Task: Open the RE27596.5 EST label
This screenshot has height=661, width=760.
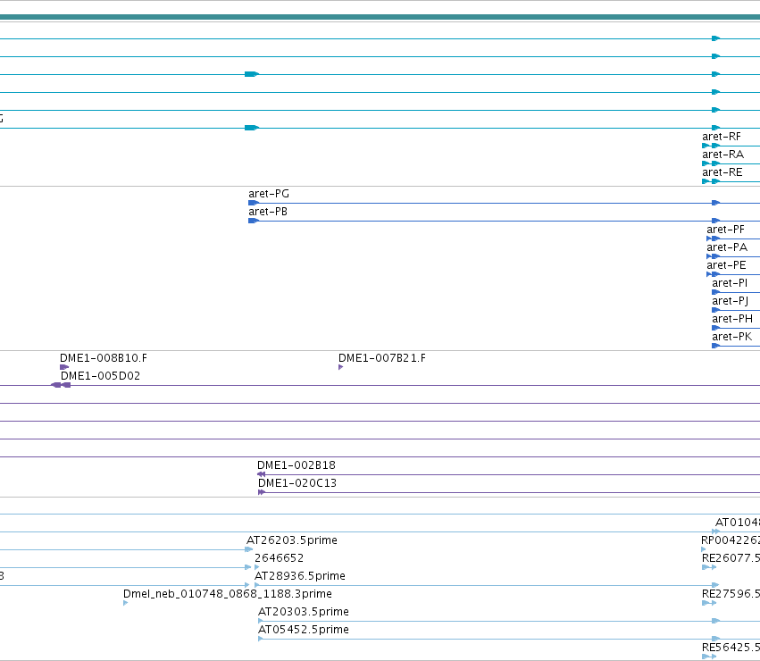Action: click(731, 595)
